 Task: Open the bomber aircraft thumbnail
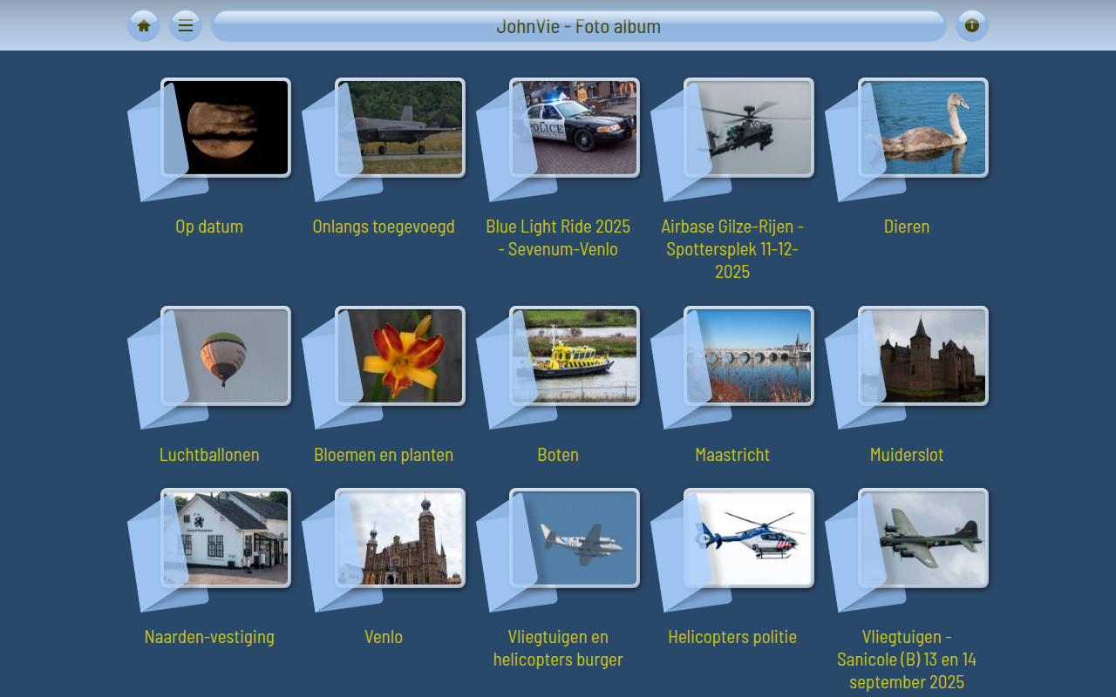923,538
